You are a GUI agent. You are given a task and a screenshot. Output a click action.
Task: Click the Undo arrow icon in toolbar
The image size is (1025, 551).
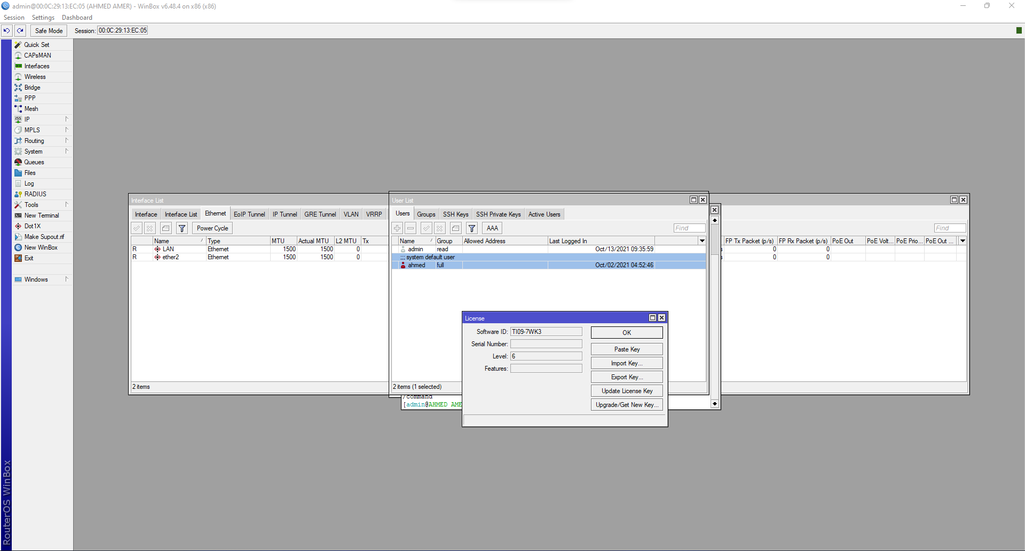[7, 30]
